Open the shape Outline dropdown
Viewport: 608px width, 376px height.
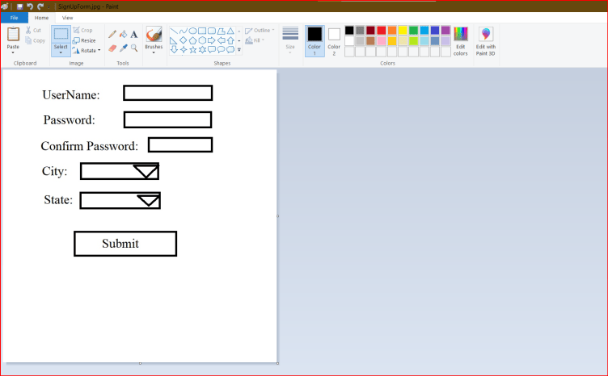[260, 30]
